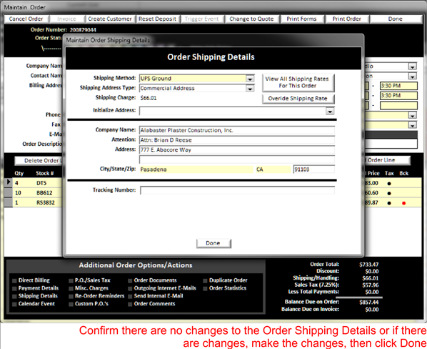
Task: Click into the Tracking Number field
Action: tap(237, 190)
